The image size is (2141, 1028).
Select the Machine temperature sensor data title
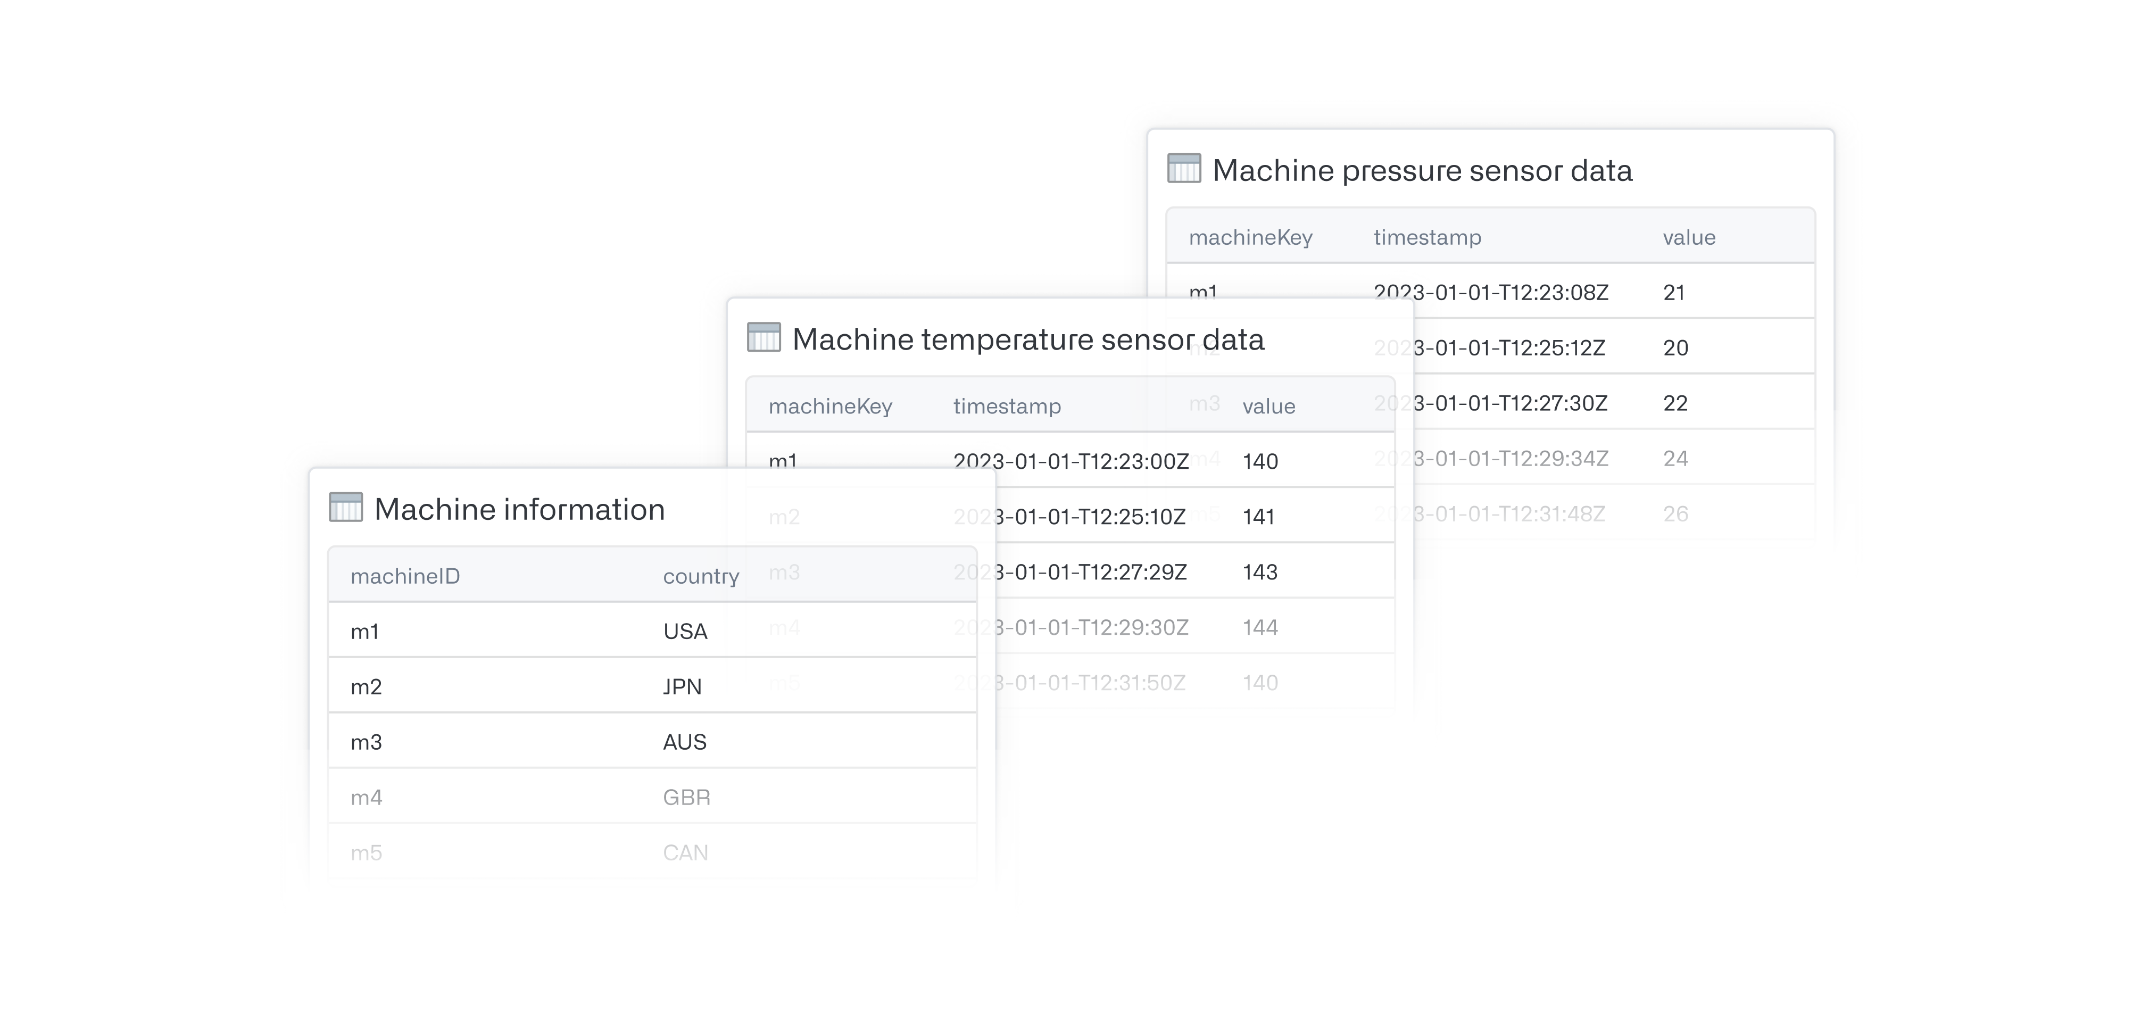click(1028, 339)
